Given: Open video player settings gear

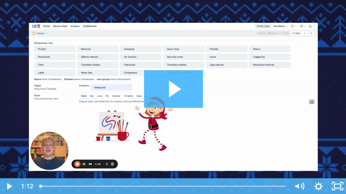Looking at the screenshot, I should coord(319,186).
